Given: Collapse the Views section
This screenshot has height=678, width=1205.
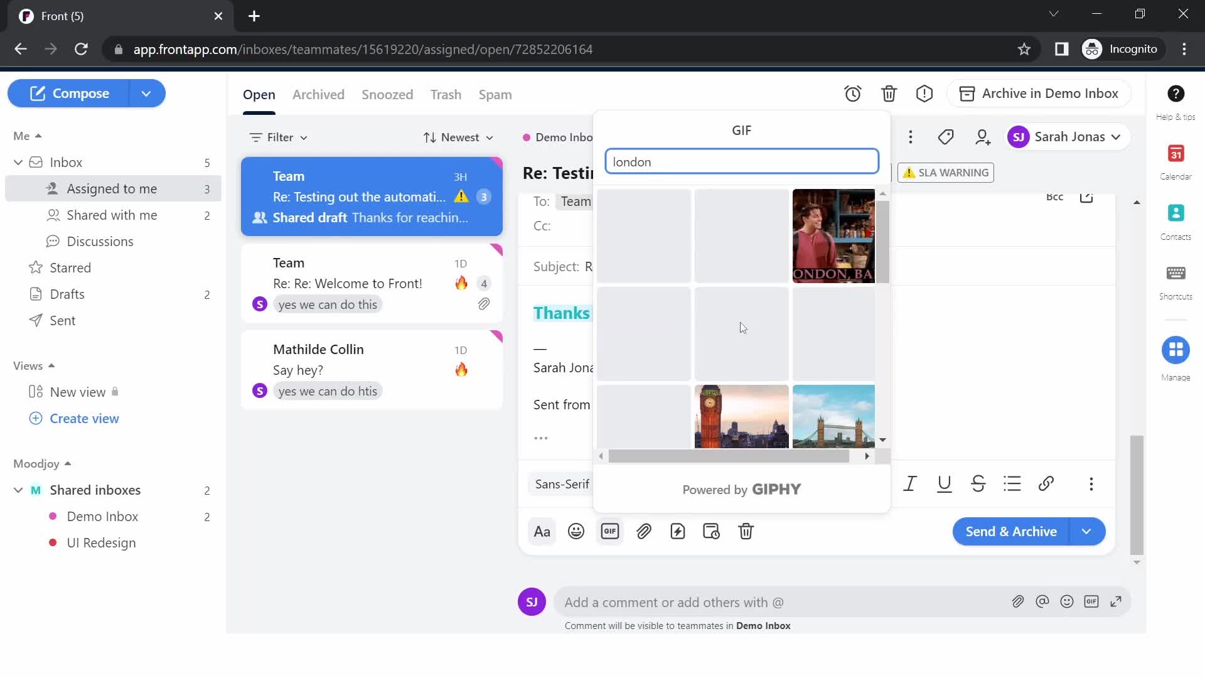Looking at the screenshot, I should pos(34,366).
